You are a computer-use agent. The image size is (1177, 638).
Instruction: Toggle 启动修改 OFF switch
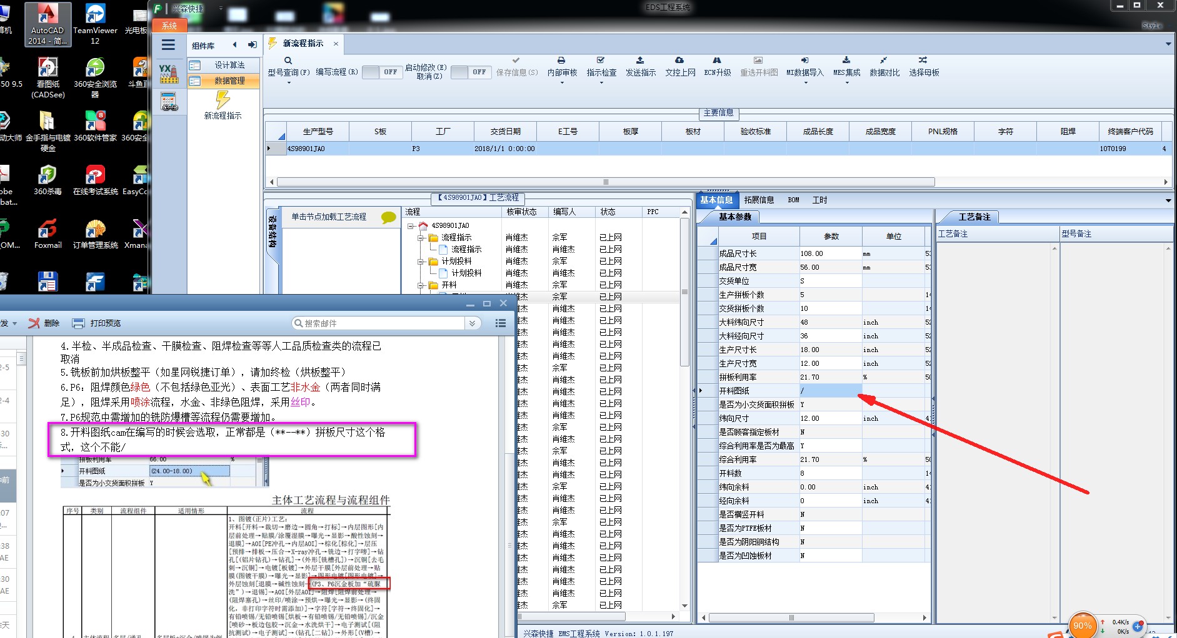[471, 72]
